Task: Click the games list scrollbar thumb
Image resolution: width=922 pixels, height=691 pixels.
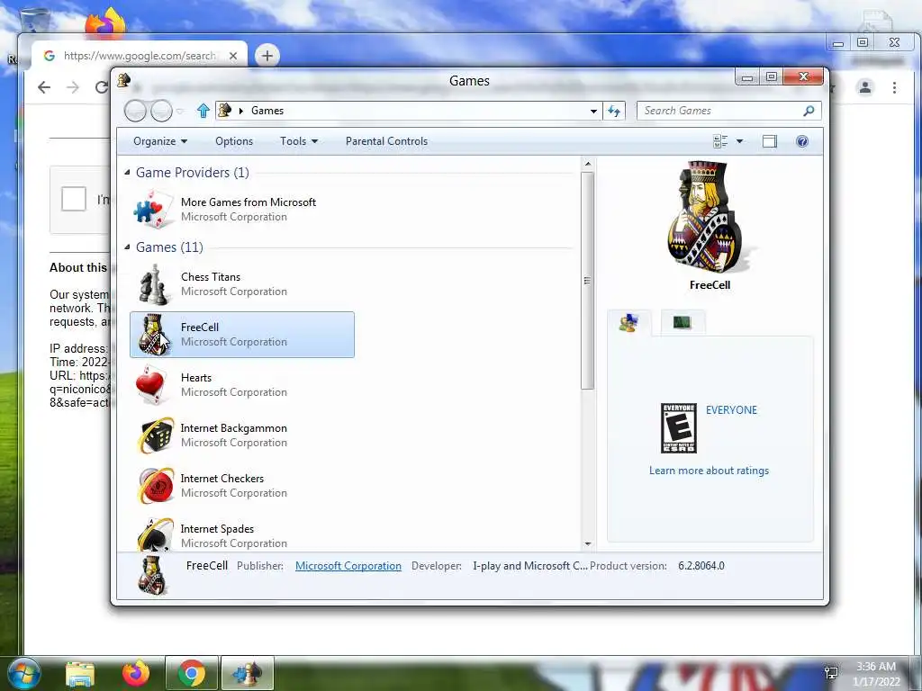Action: click(587, 281)
